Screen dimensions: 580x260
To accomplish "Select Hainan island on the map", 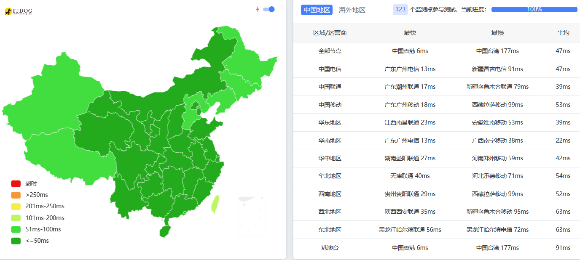I will pyautogui.click(x=165, y=231).
